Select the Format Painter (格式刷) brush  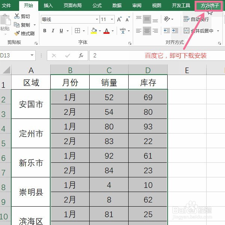17,33
